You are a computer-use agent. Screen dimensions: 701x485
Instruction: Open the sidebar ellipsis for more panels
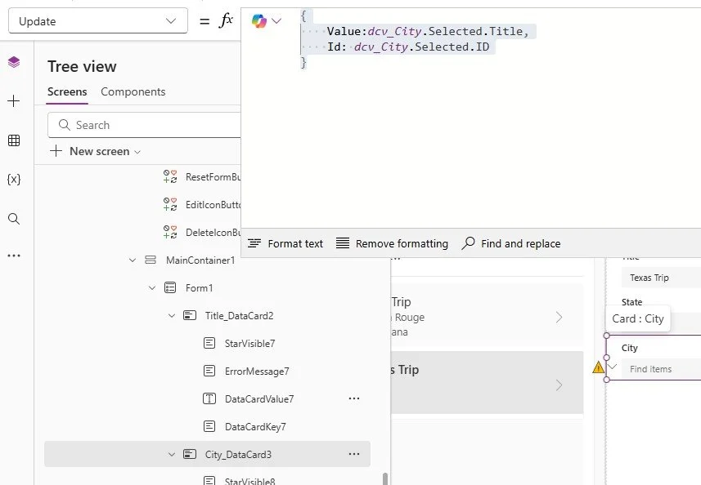[13, 256]
